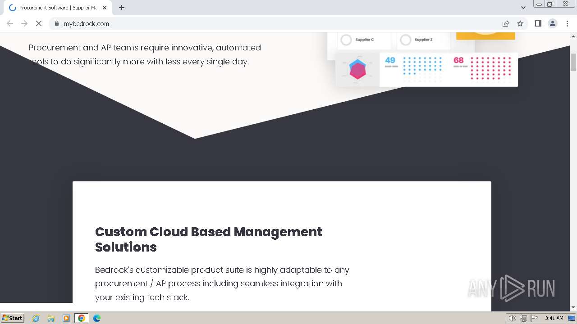Image resolution: width=577 pixels, height=324 pixels.
Task: Click the 3:41 AM system clock
Action: [554, 318]
